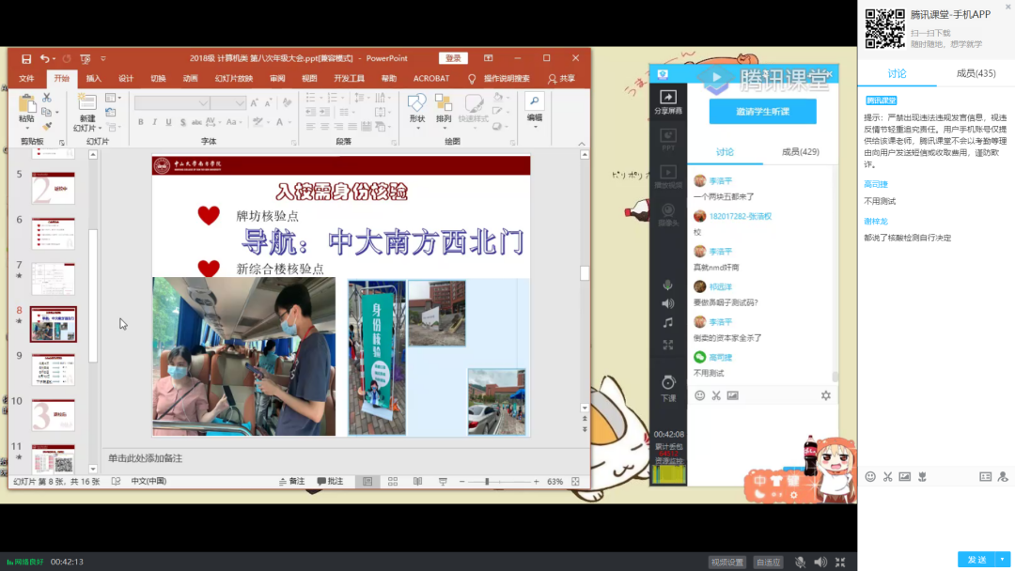Open emoji picker in teacher chat panel
The width and height of the screenshot is (1015, 571).
click(x=699, y=395)
